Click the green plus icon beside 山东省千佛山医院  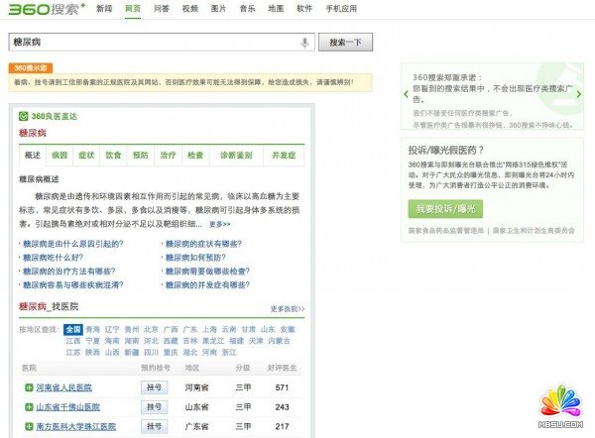[x=29, y=407]
